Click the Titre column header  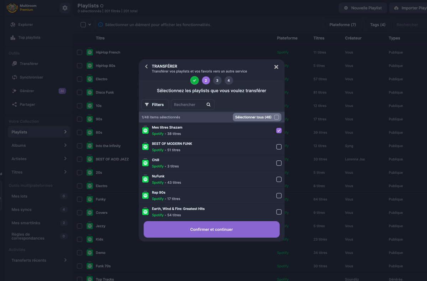pyautogui.click(x=100, y=38)
